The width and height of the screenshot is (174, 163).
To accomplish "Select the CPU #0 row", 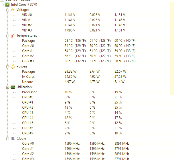I will pyautogui.click(x=28, y=97).
